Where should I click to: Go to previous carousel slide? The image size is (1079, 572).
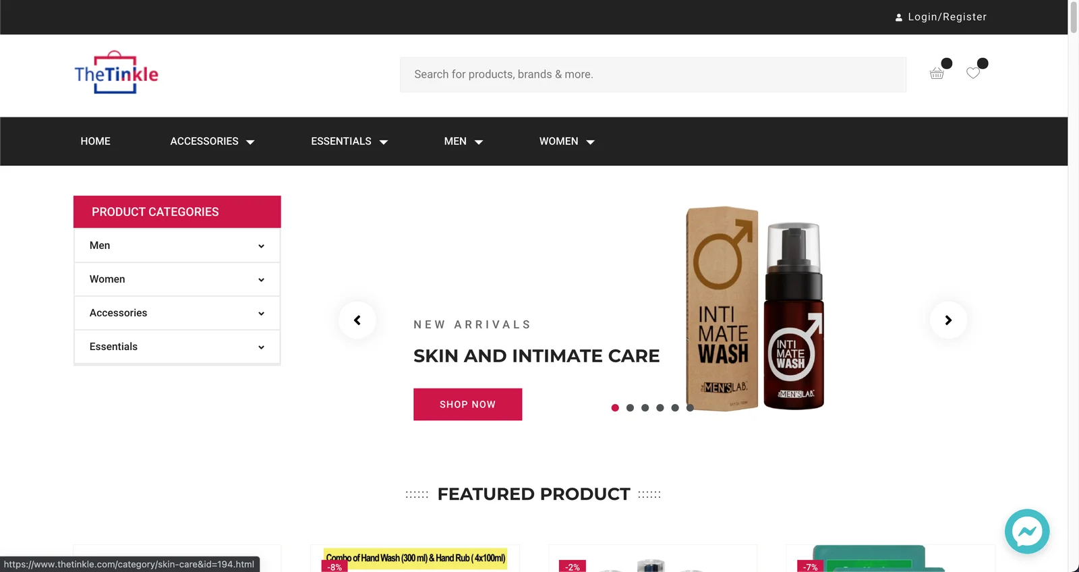point(357,320)
